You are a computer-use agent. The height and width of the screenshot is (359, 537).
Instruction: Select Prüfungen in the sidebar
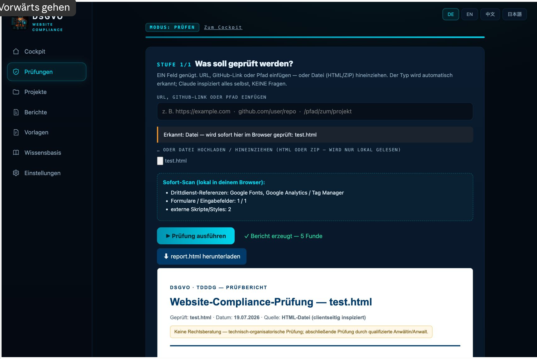(x=47, y=72)
